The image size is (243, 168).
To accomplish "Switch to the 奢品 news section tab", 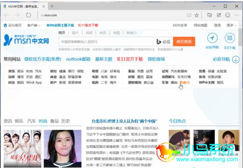I will click(54, 121).
